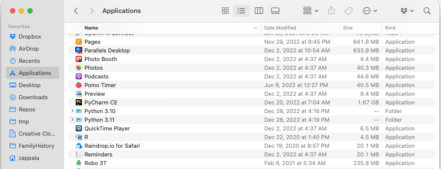Select the Podcasts app icon
441x169 pixels.
79,76
